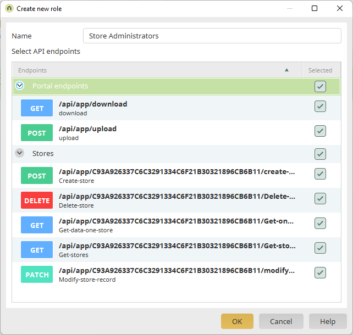
Task: Click the GET badge for Get-data-one-store
Action: point(37,225)
